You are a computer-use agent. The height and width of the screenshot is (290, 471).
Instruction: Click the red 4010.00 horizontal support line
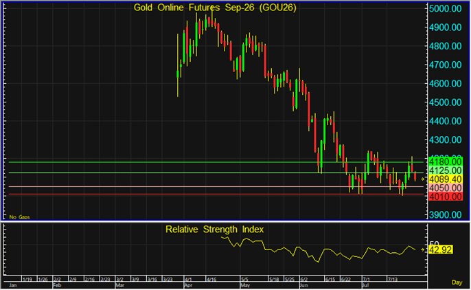click(216, 194)
